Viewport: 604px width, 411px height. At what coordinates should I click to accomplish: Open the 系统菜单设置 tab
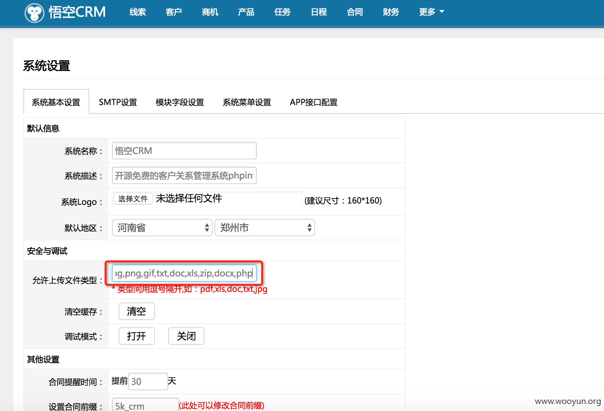[x=247, y=102]
